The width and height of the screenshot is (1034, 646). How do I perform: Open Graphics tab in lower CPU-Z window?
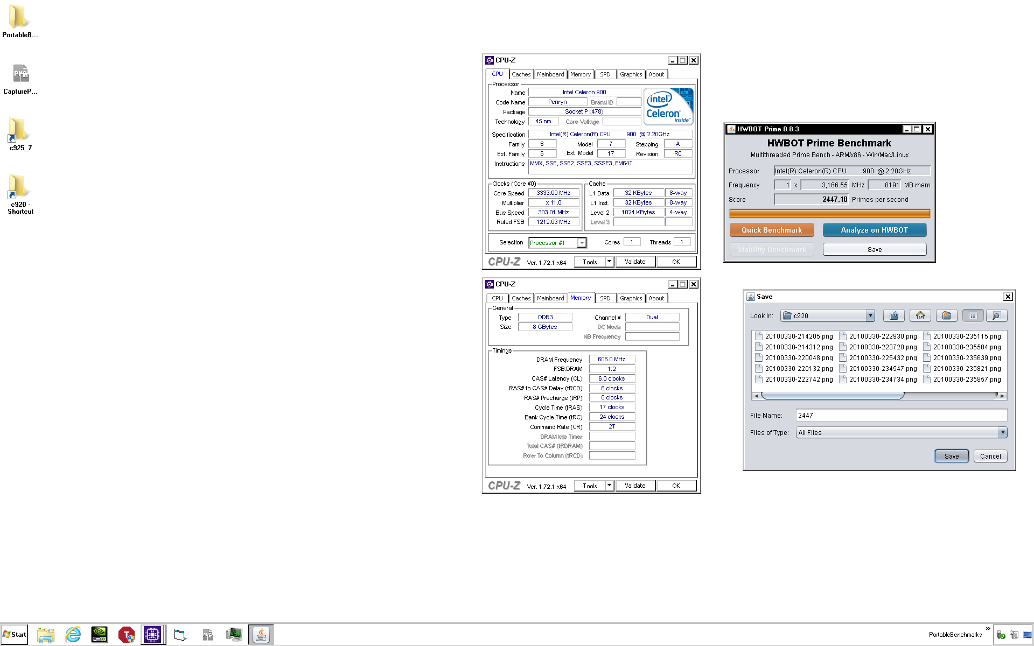tap(631, 298)
